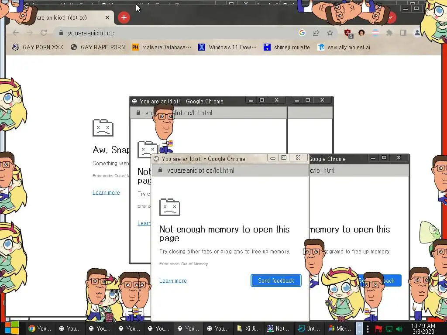Click lock icon in back popup address bar
The width and height of the screenshot is (447, 335).
pyautogui.click(x=138, y=113)
